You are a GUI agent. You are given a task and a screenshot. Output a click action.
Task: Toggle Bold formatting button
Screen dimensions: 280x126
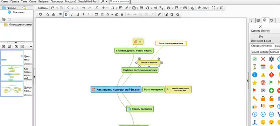tap(66, 14)
